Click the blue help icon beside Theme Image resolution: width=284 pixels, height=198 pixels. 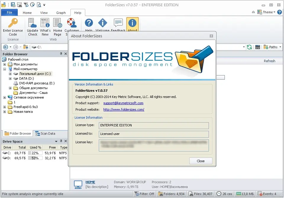point(280,12)
